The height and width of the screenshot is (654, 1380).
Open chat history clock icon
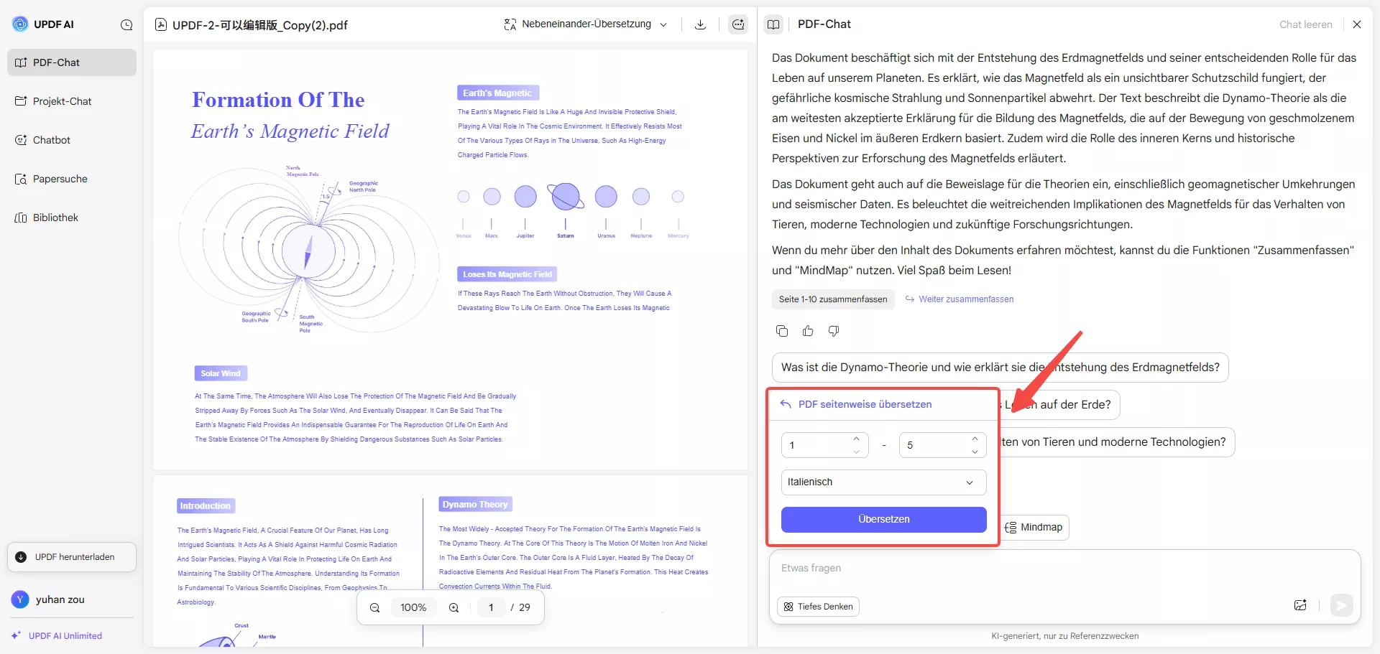[x=126, y=24]
